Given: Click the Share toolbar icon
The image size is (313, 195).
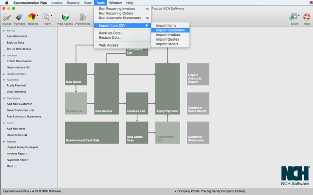Looking at the screenshot, I should tap(294, 18).
